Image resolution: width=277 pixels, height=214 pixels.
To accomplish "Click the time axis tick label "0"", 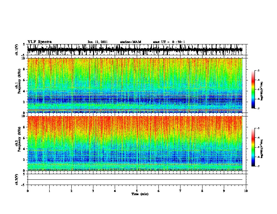I will [28, 191].
